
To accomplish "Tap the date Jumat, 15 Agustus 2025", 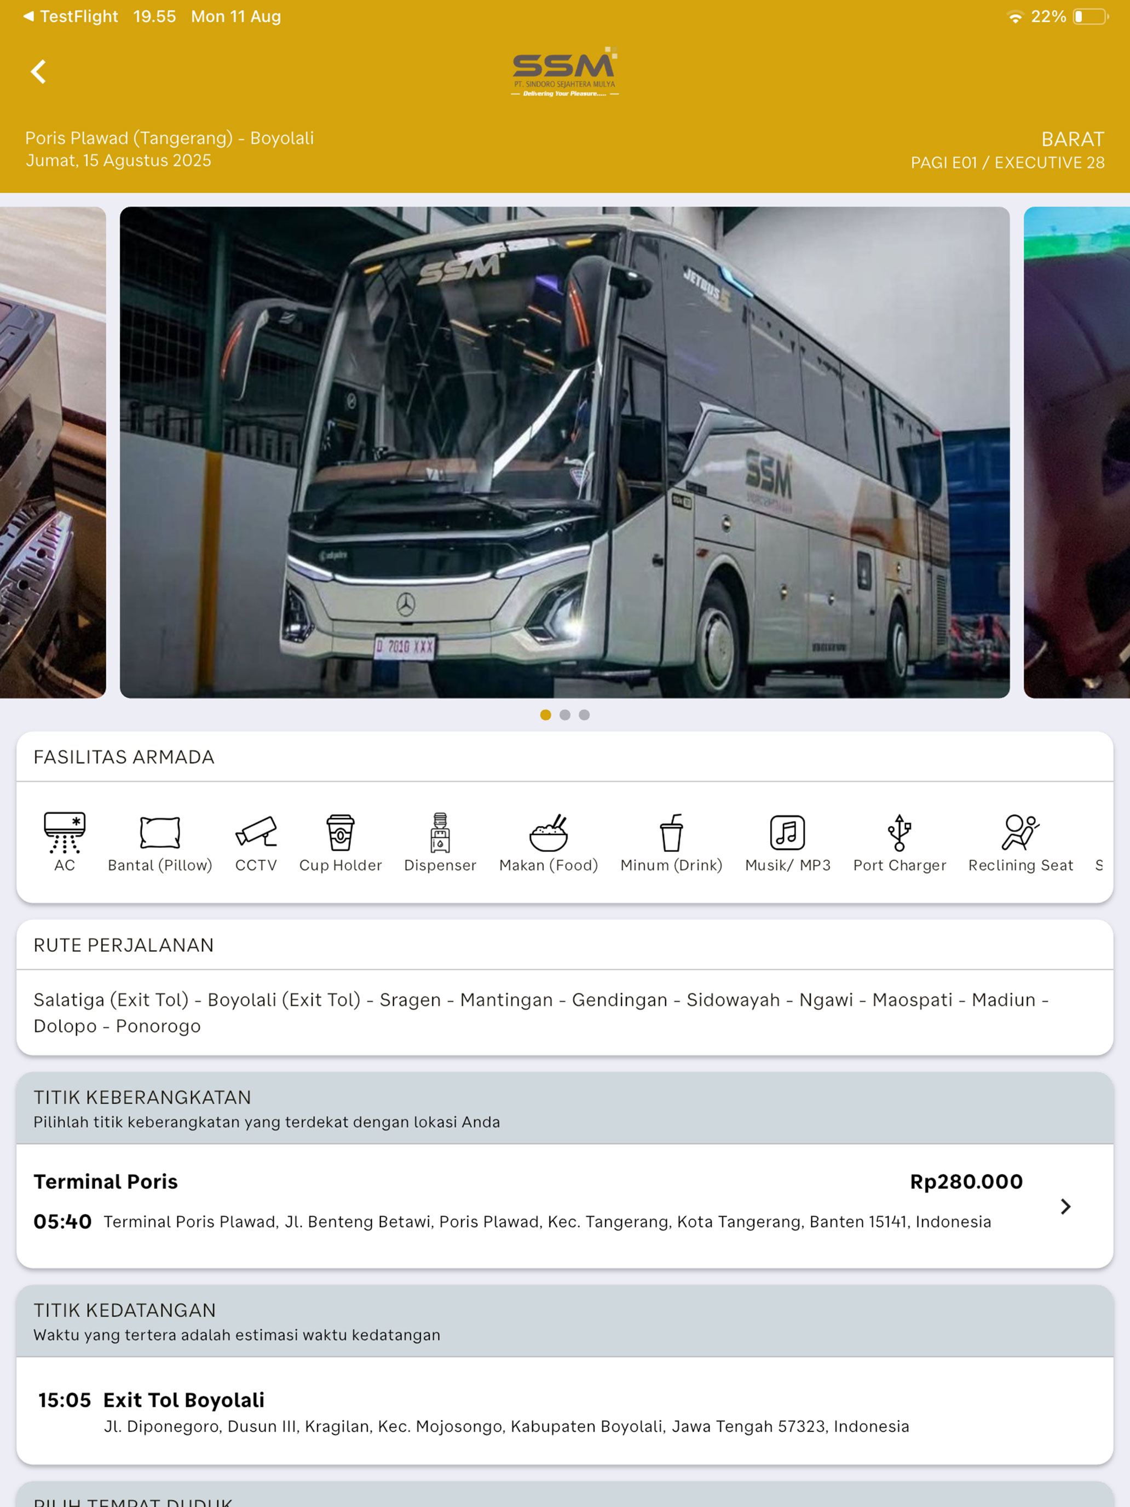I will [118, 161].
